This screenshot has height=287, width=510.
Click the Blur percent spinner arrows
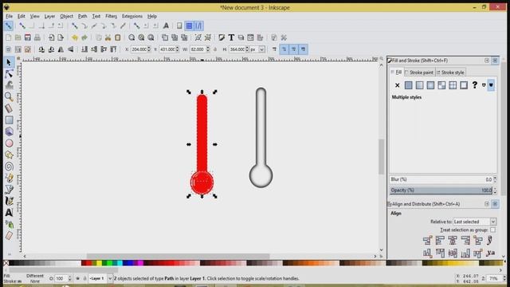pyautogui.click(x=495, y=179)
